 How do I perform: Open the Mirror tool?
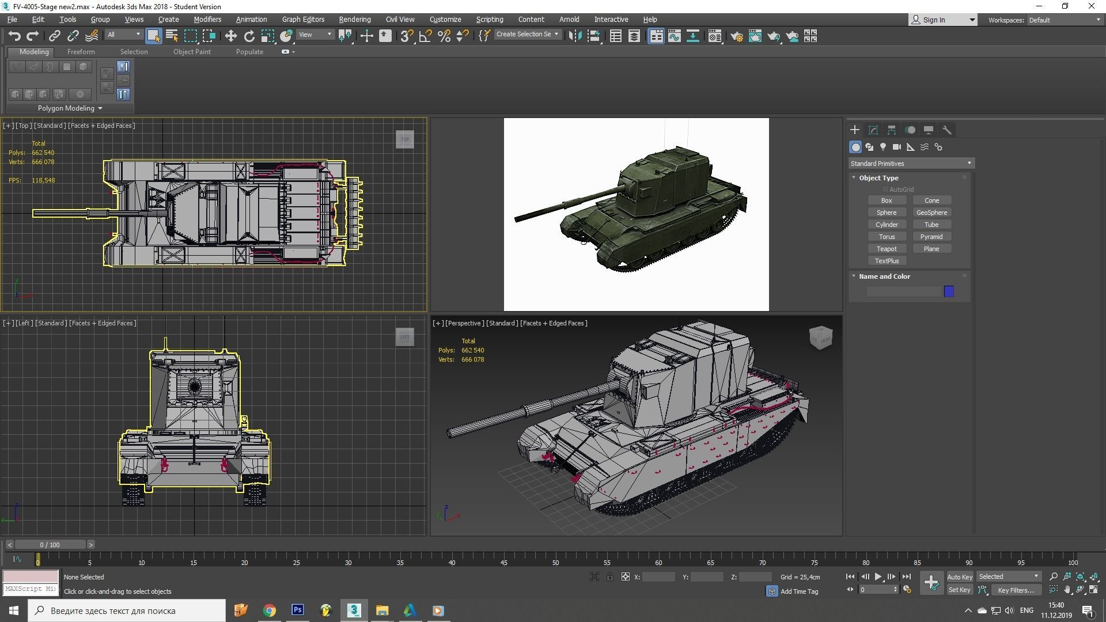coord(575,36)
